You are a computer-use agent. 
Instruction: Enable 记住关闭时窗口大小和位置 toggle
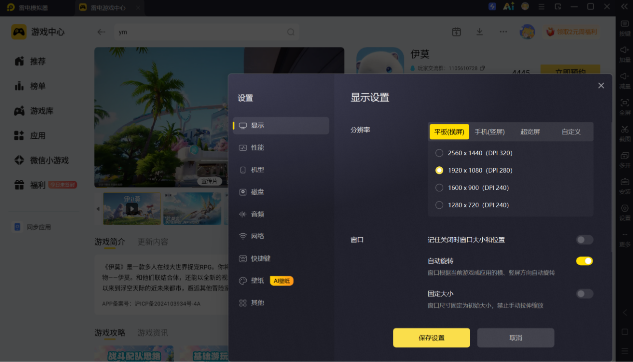[x=585, y=240]
